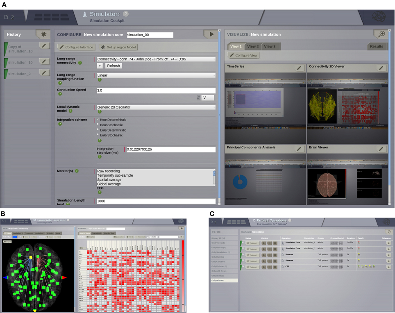Select the HeunDeterministic integration scheme
This screenshot has height=313, width=395.
pos(98,119)
